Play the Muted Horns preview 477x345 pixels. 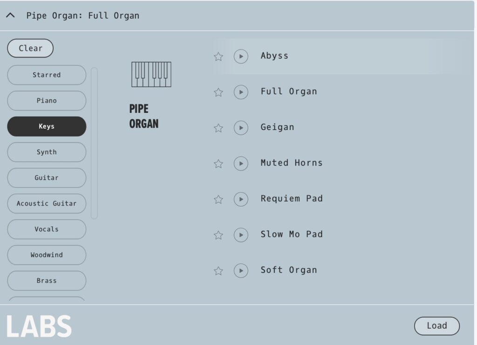tap(241, 164)
